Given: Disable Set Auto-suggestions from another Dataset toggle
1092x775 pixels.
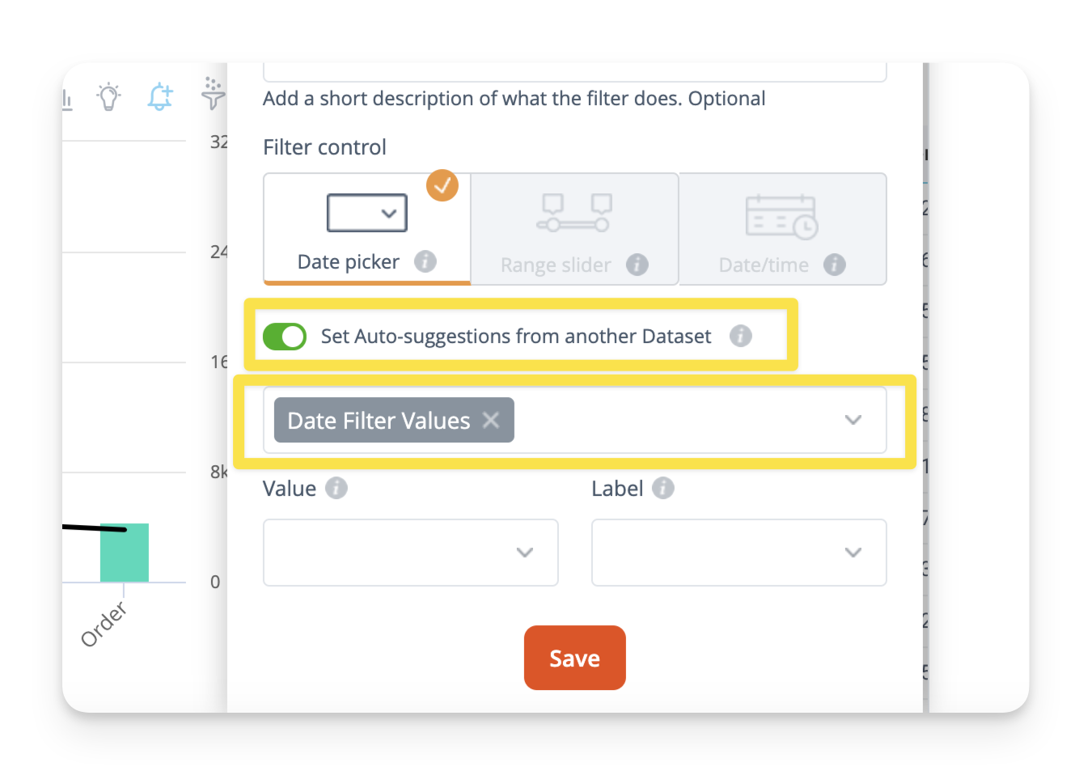Looking at the screenshot, I should tap(285, 337).
